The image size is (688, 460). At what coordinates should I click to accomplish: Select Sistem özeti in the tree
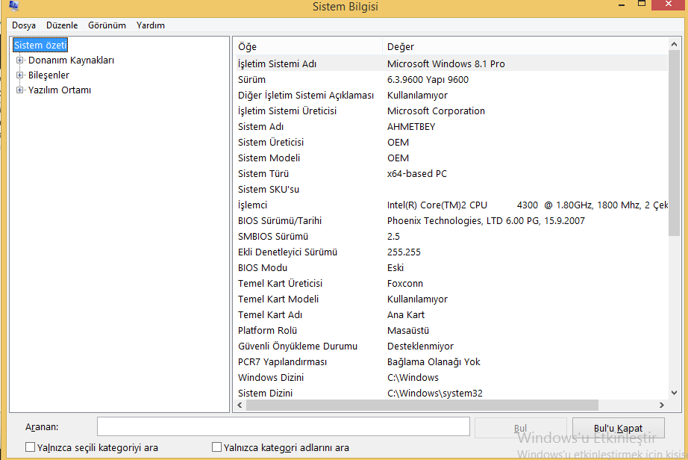(40, 46)
